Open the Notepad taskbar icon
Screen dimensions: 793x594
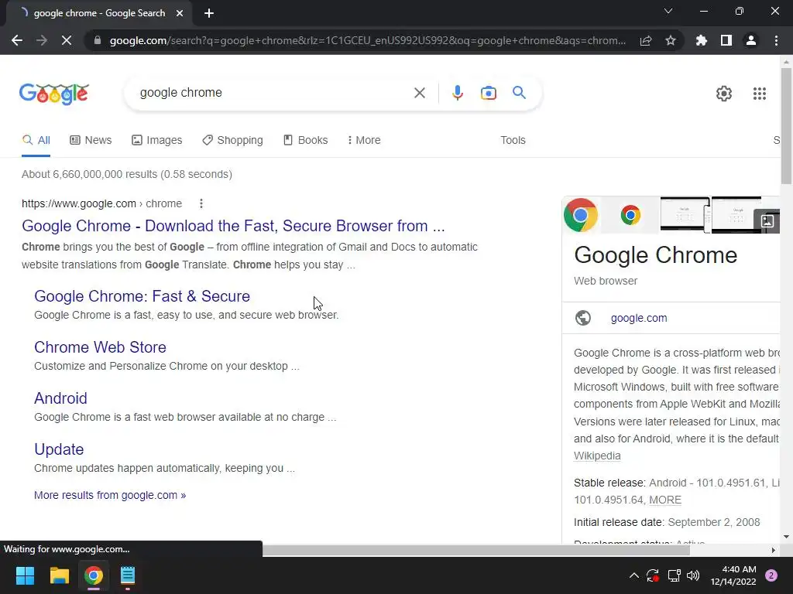click(x=128, y=575)
